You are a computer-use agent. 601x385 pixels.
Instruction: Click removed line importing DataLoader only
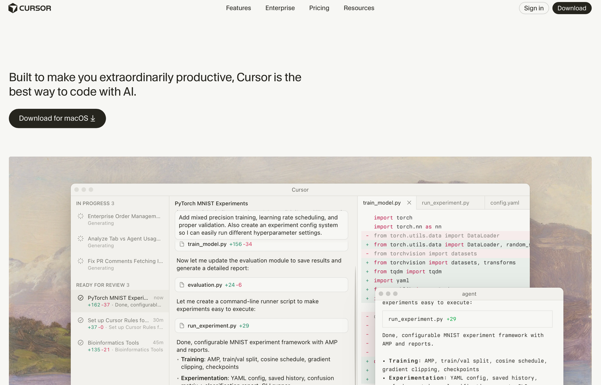click(x=436, y=236)
